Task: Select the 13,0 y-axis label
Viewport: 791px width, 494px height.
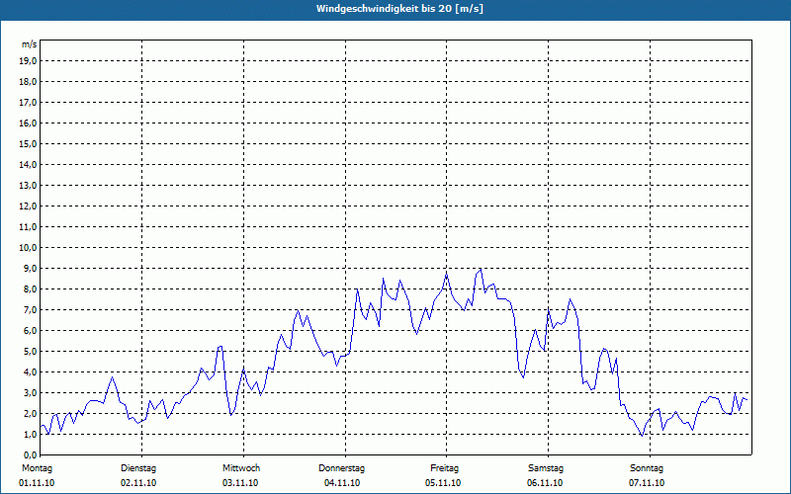Action: (x=28, y=185)
